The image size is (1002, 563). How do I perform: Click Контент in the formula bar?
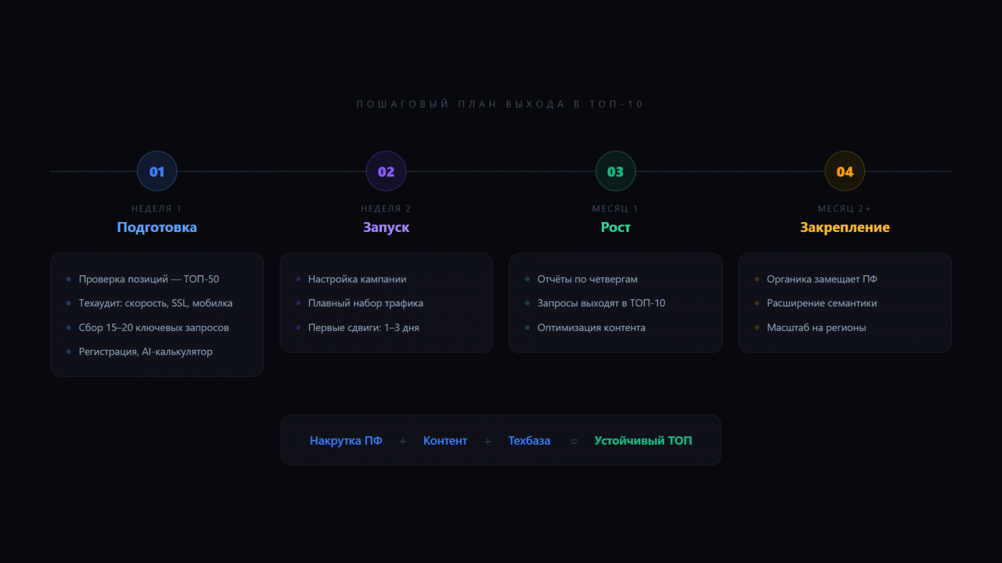[x=445, y=441]
